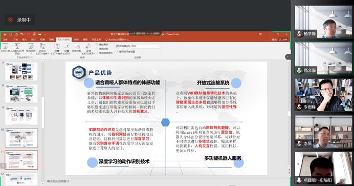Select 幻灯片放映 (Slide Show) ribbon tab
354x186 pixels.
(64, 39)
